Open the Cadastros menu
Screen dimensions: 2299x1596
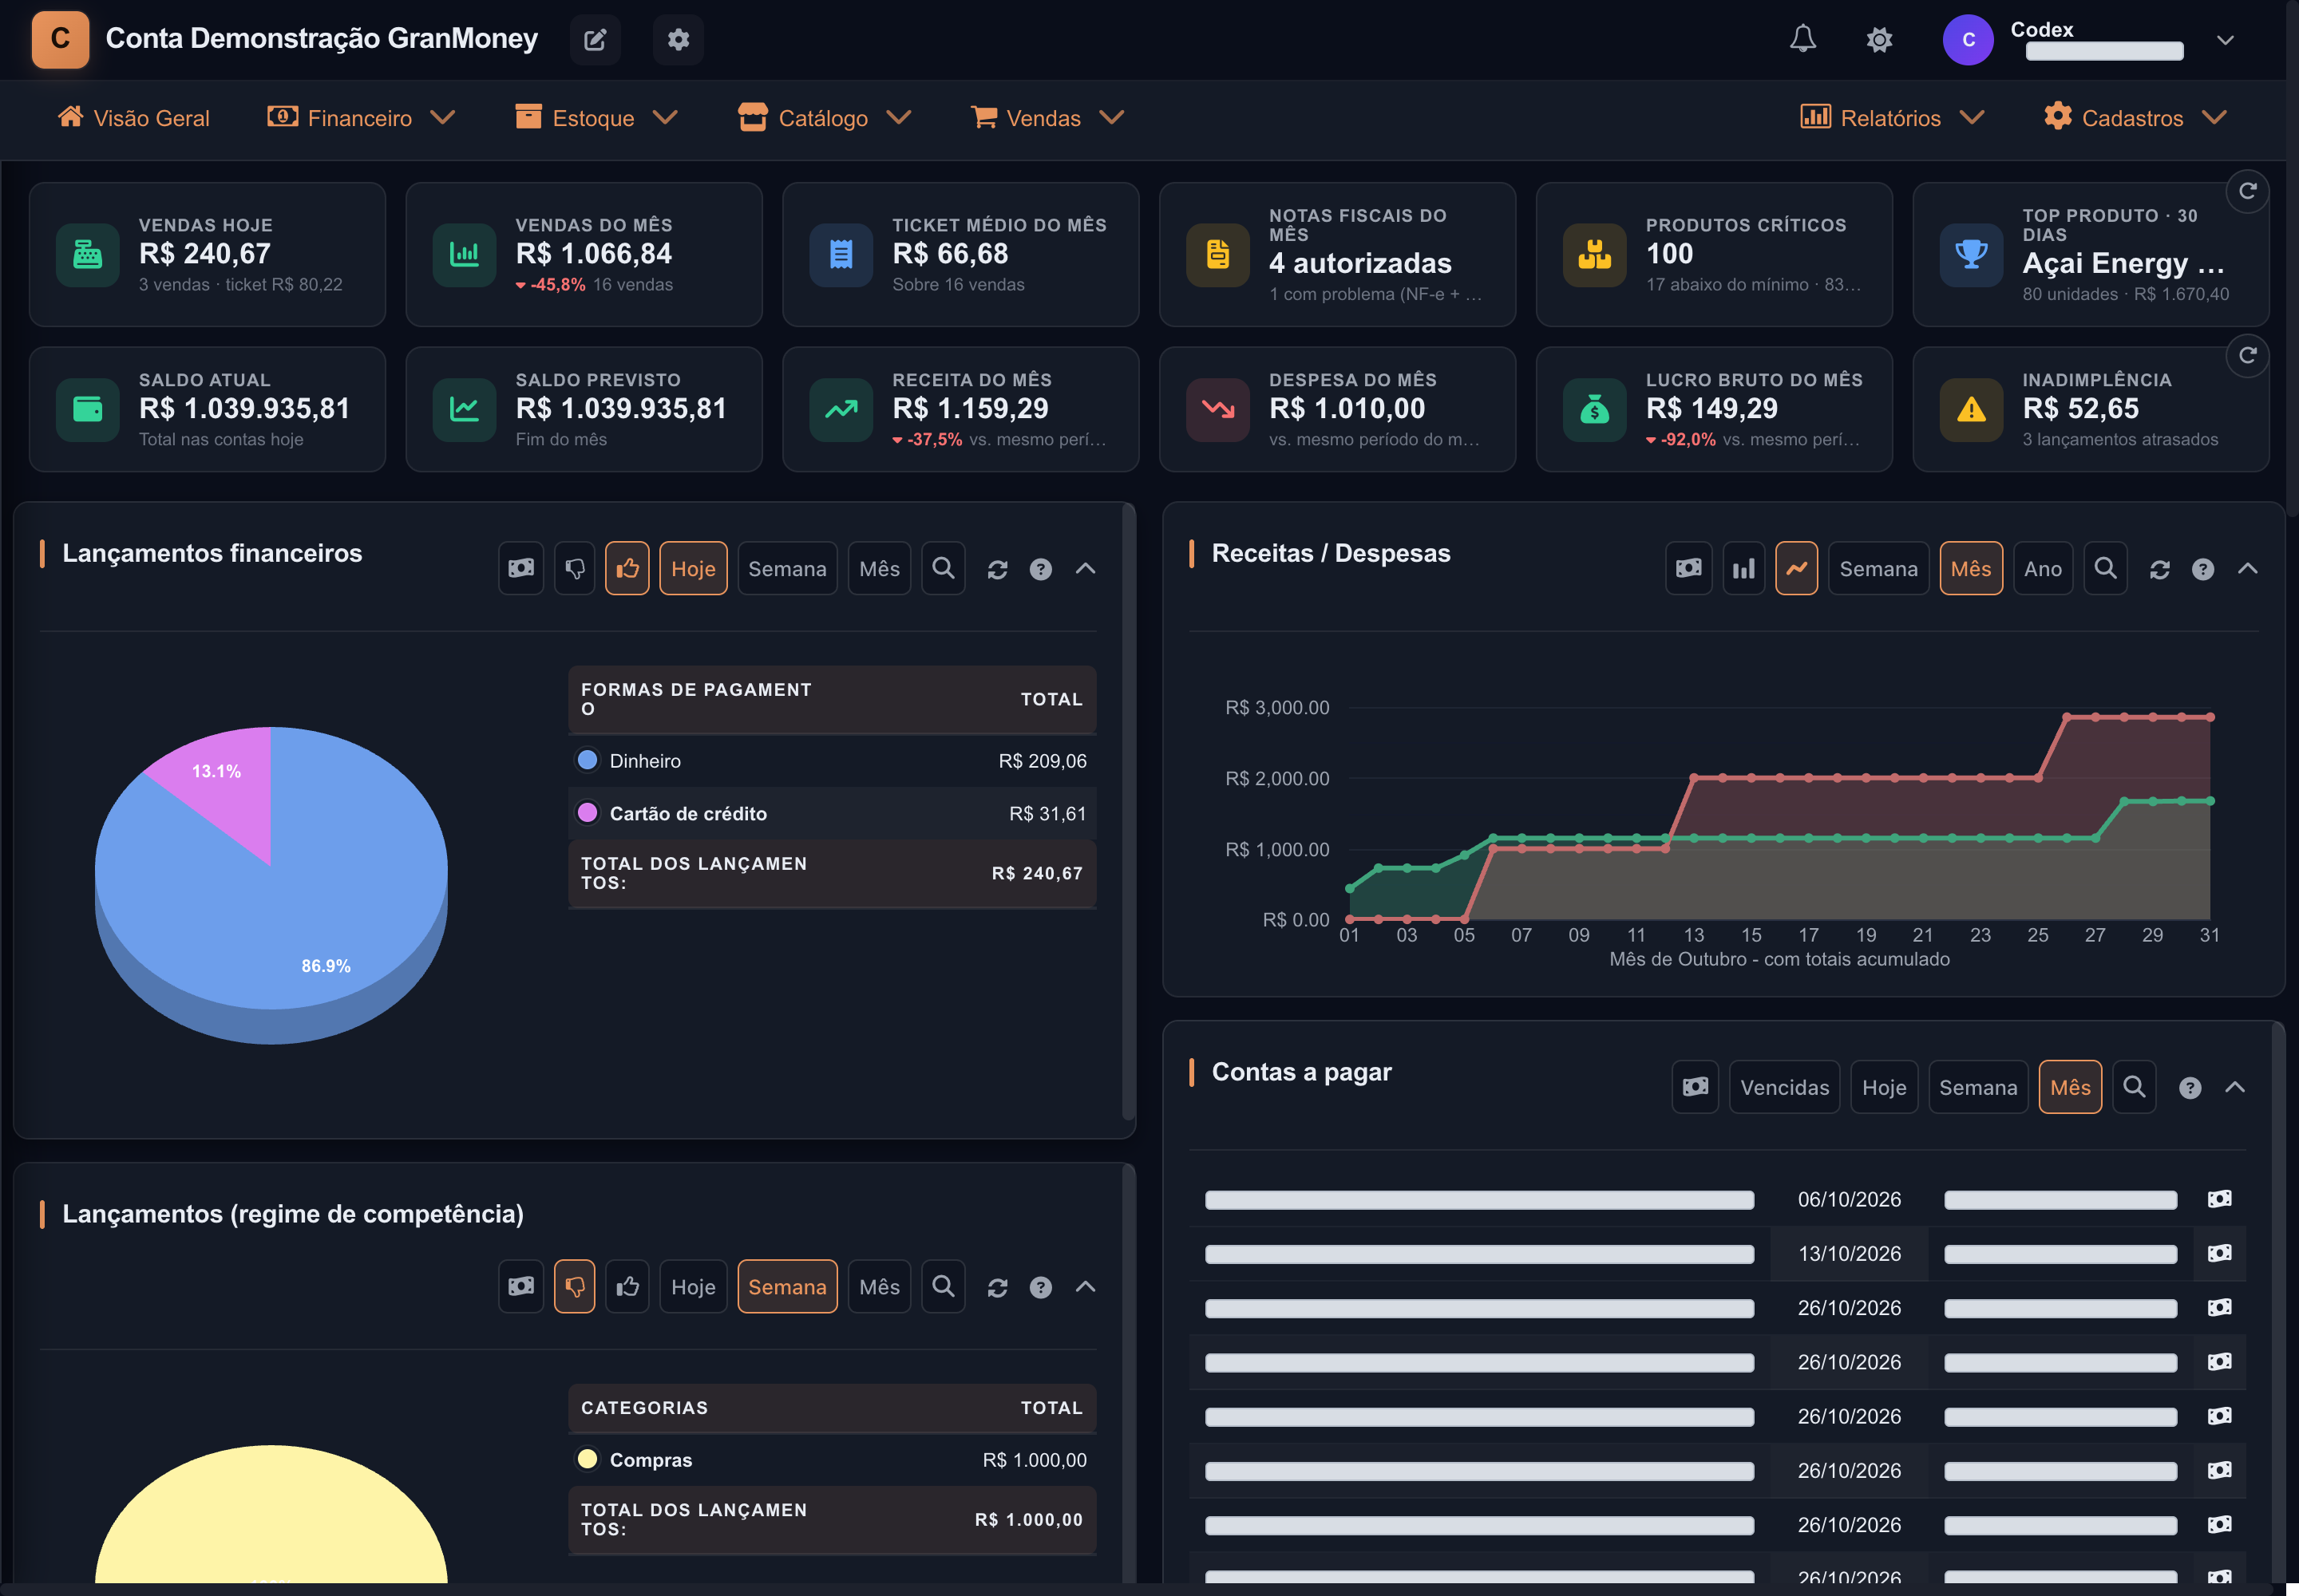click(2135, 118)
